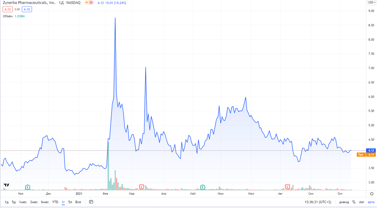Select the YTD time range
The image size is (377, 208).
pyautogui.click(x=55, y=202)
